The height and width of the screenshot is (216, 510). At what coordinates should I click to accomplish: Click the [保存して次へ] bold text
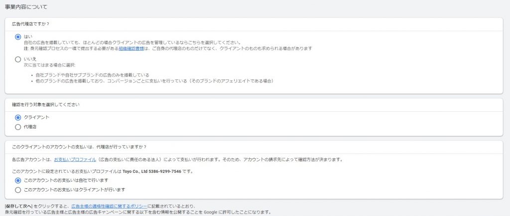click(19, 206)
